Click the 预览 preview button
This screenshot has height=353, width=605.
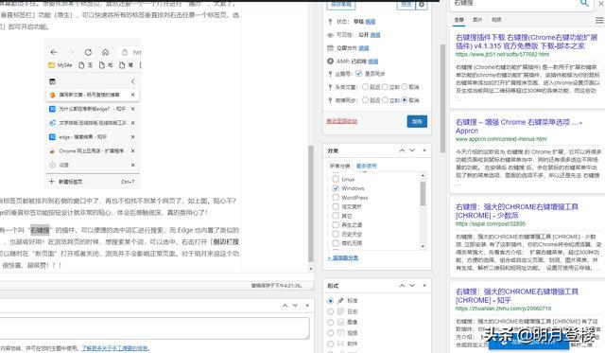pos(406,5)
